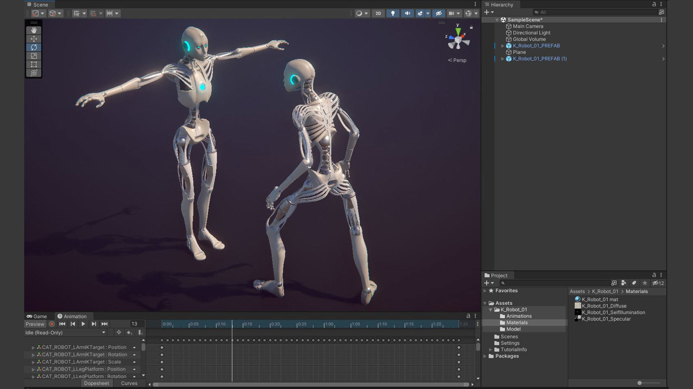Select Plane object in Hierarchy

click(519, 52)
